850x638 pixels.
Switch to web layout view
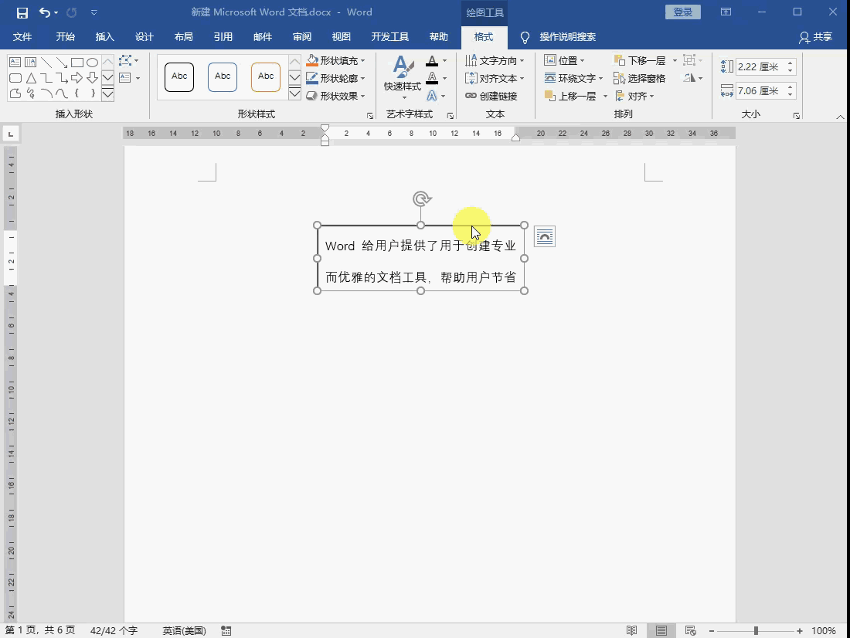point(690,630)
